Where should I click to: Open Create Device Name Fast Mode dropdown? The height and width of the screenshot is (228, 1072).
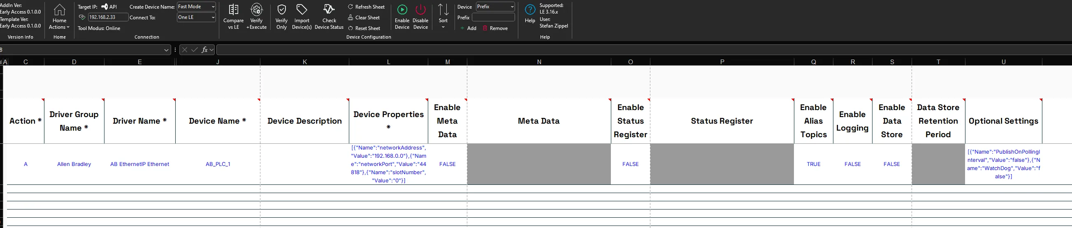pyautogui.click(x=196, y=7)
